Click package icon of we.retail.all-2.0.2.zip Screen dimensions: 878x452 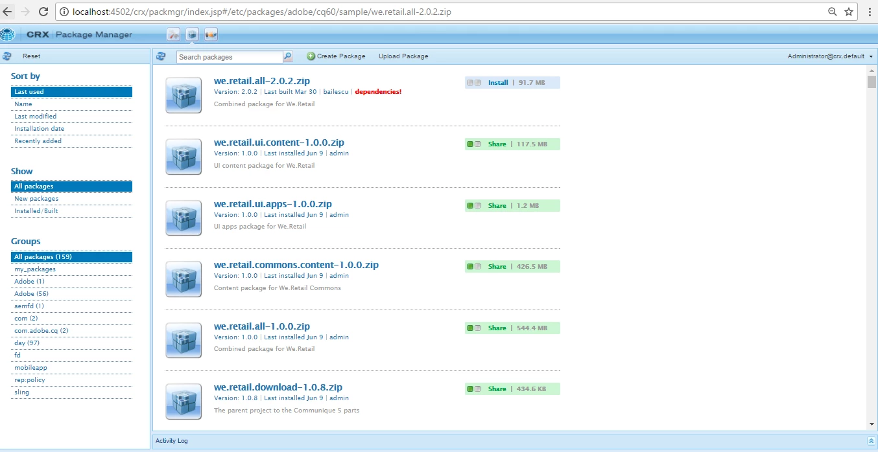point(184,95)
